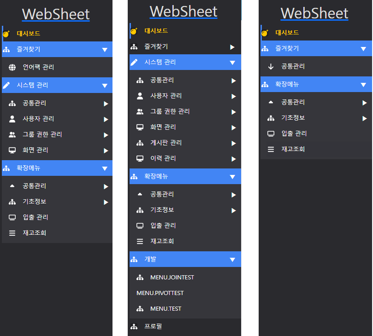Viewport: 373px width, 336px height.
Task: Click the sitemap icon beside 게시판 관리
Action: click(x=140, y=143)
